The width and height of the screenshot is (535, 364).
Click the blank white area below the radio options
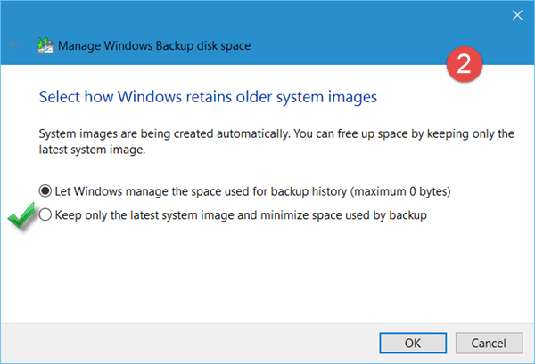click(x=267, y=276)
